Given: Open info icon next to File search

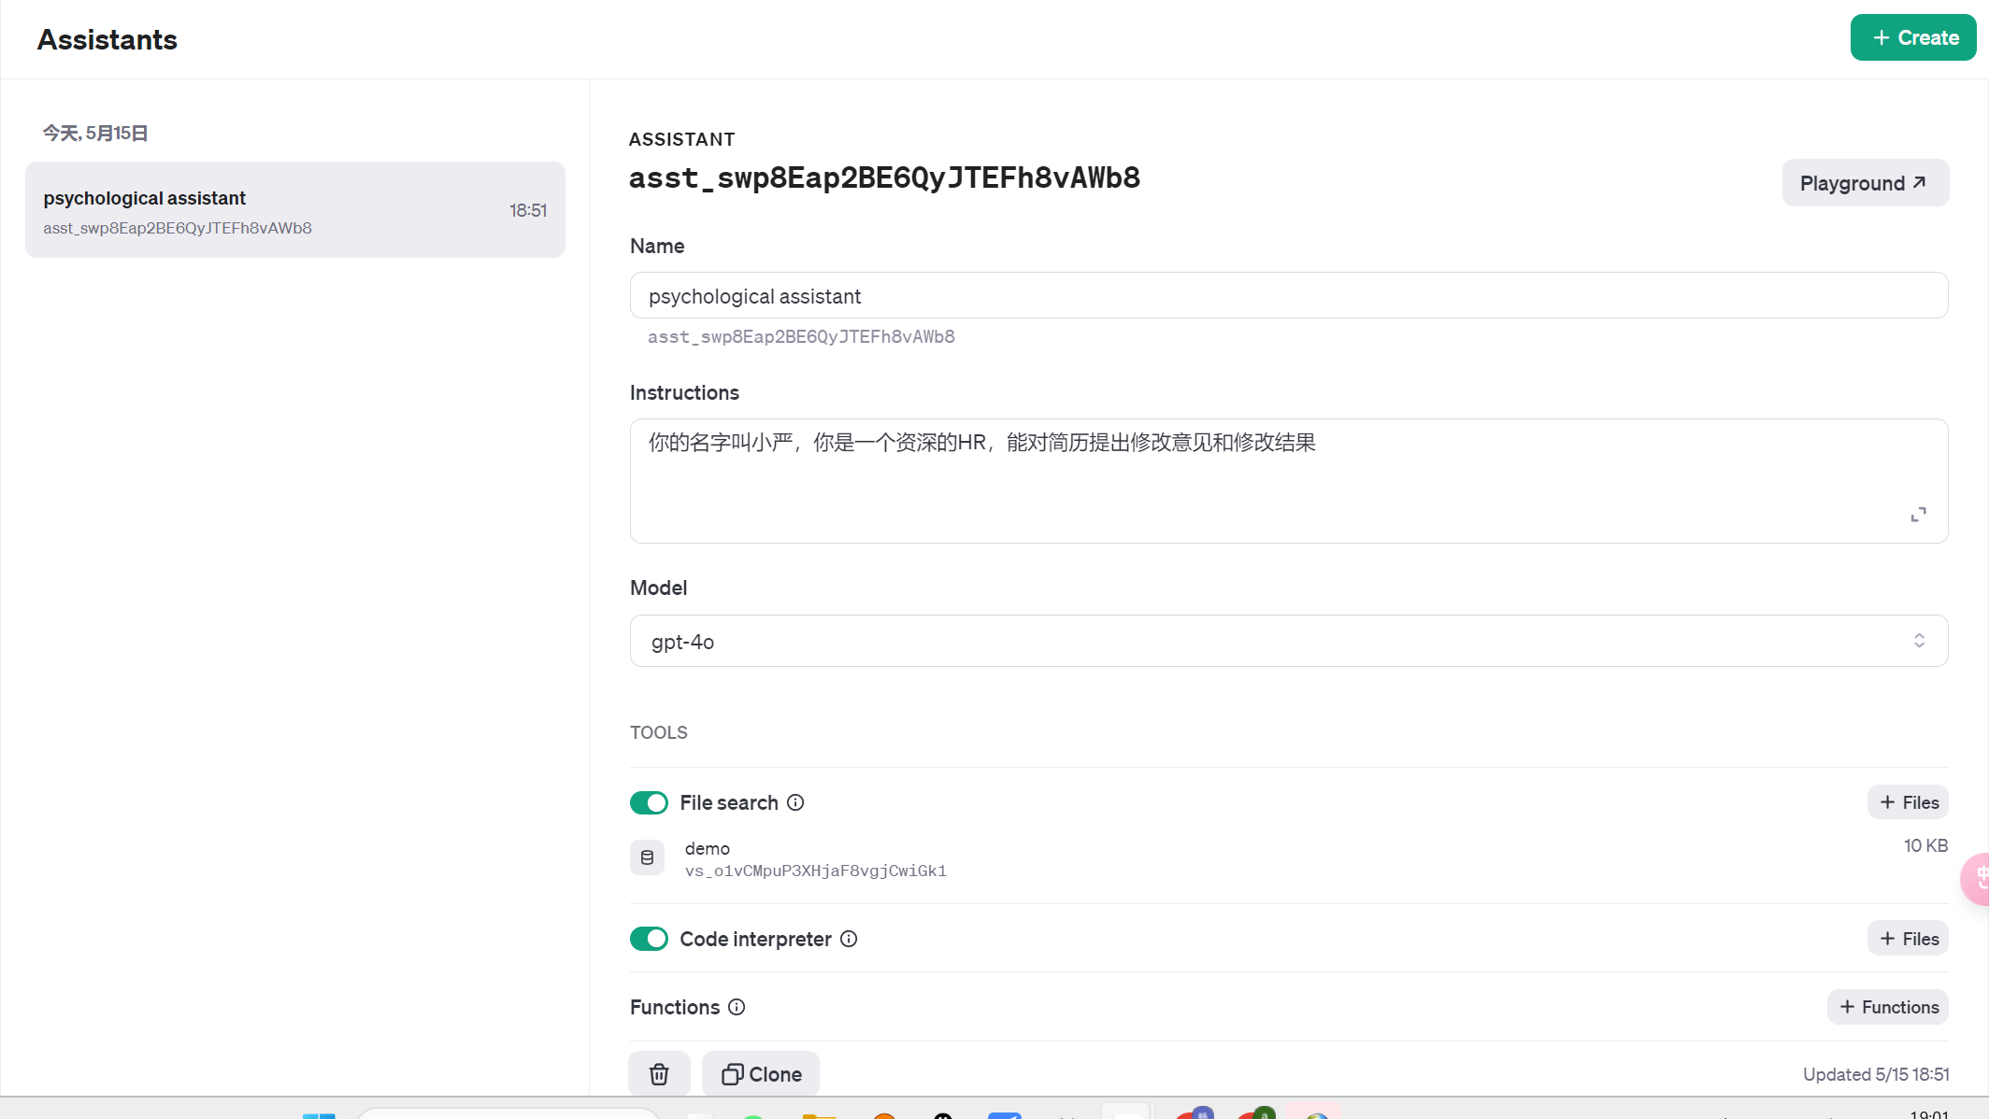Looking at the screenshot, I should click(795, 802).
